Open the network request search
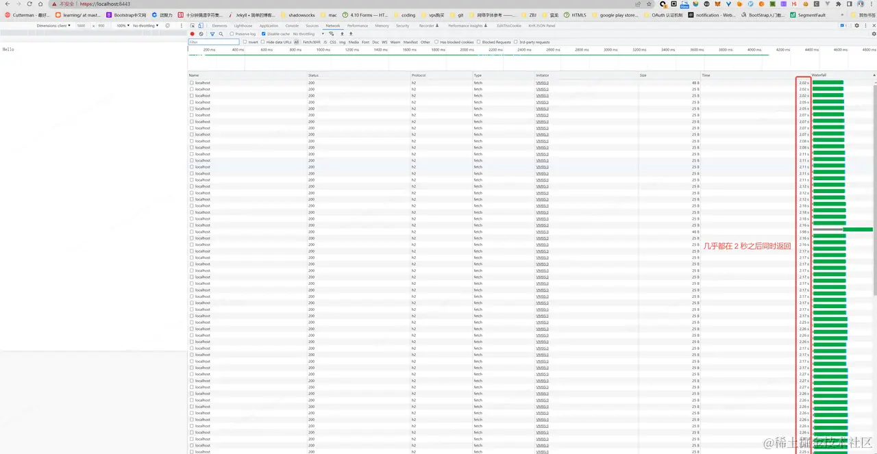Screen dimensions: 877x454 pyautogui.click(x=221, y=34)
